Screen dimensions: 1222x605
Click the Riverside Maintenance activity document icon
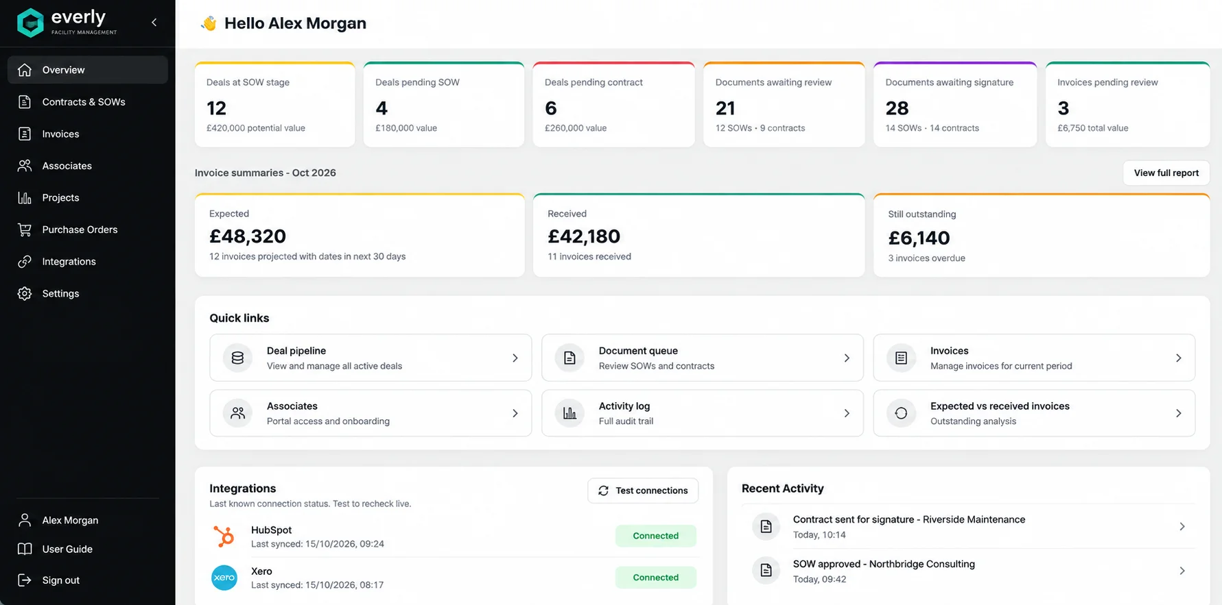[766, 526]
